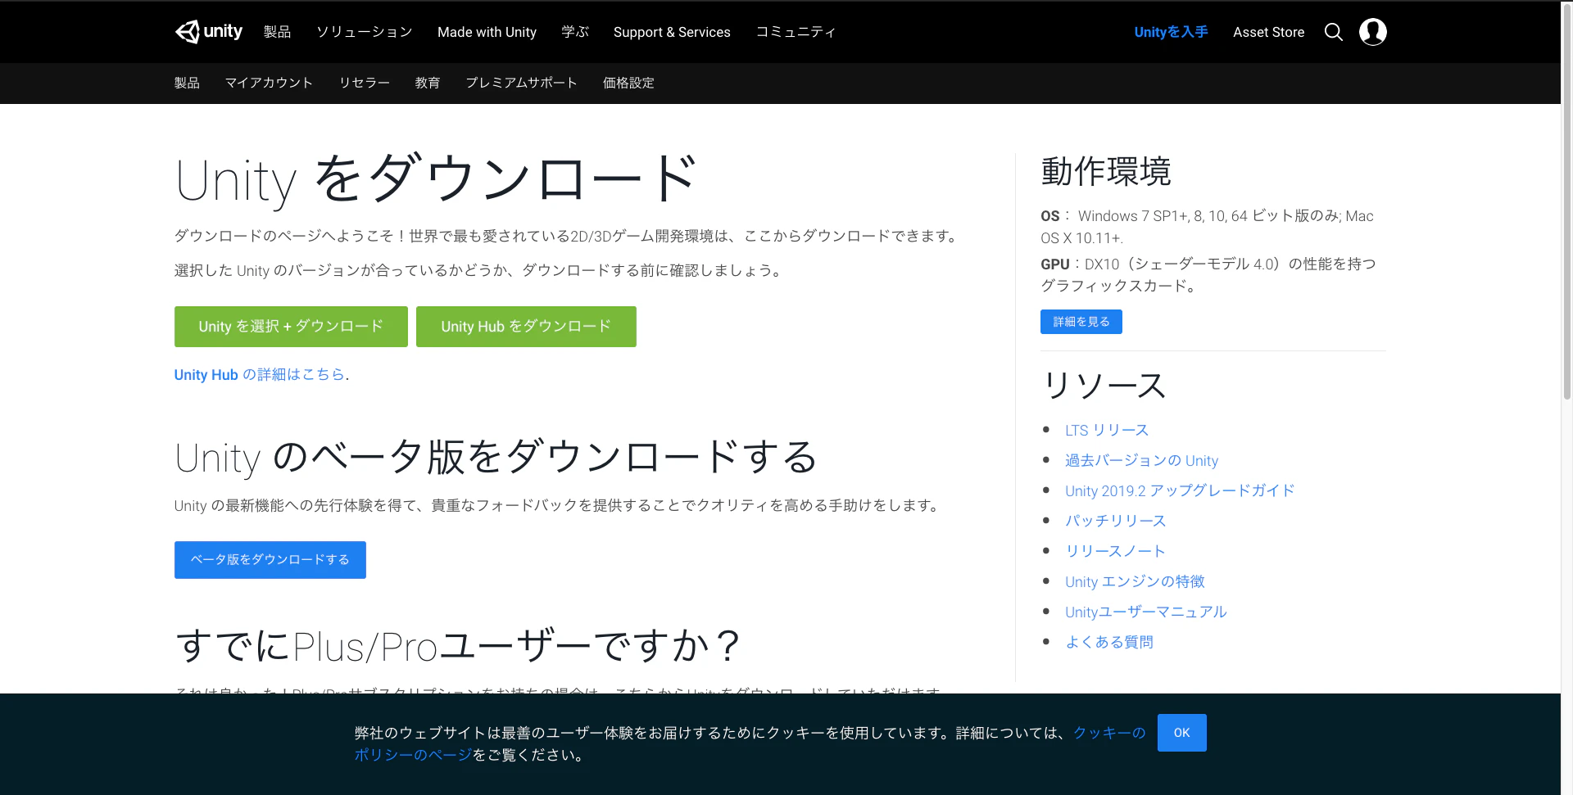Image resolution: width=1573 pixels, height=795 pixels.
Task: Open よくある質問 link
Action: click(1109, 642)
